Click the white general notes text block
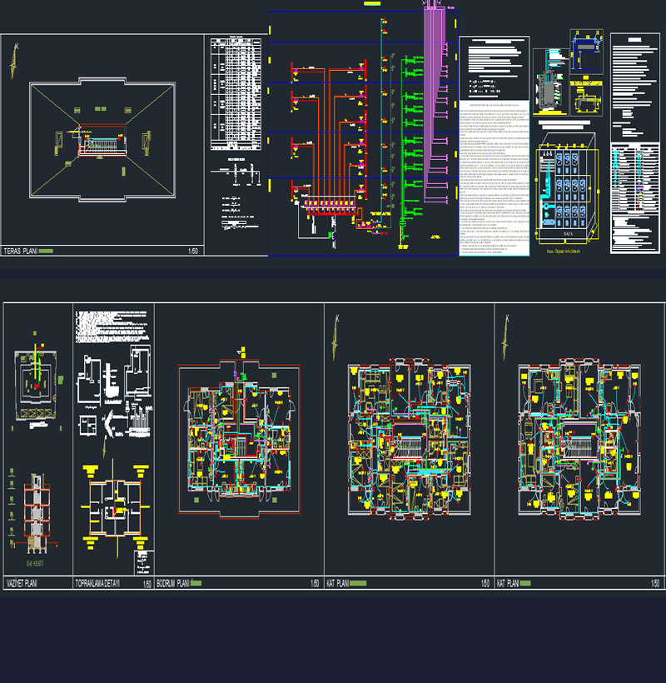The image size is (666, 683). point(495,179)
